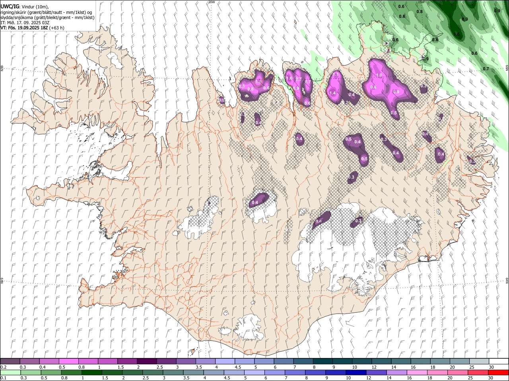Viewport: 509px width, 381px height.
Task: Select dark teal top-row swatch starting at 8
Action: [x=322, y=362]
